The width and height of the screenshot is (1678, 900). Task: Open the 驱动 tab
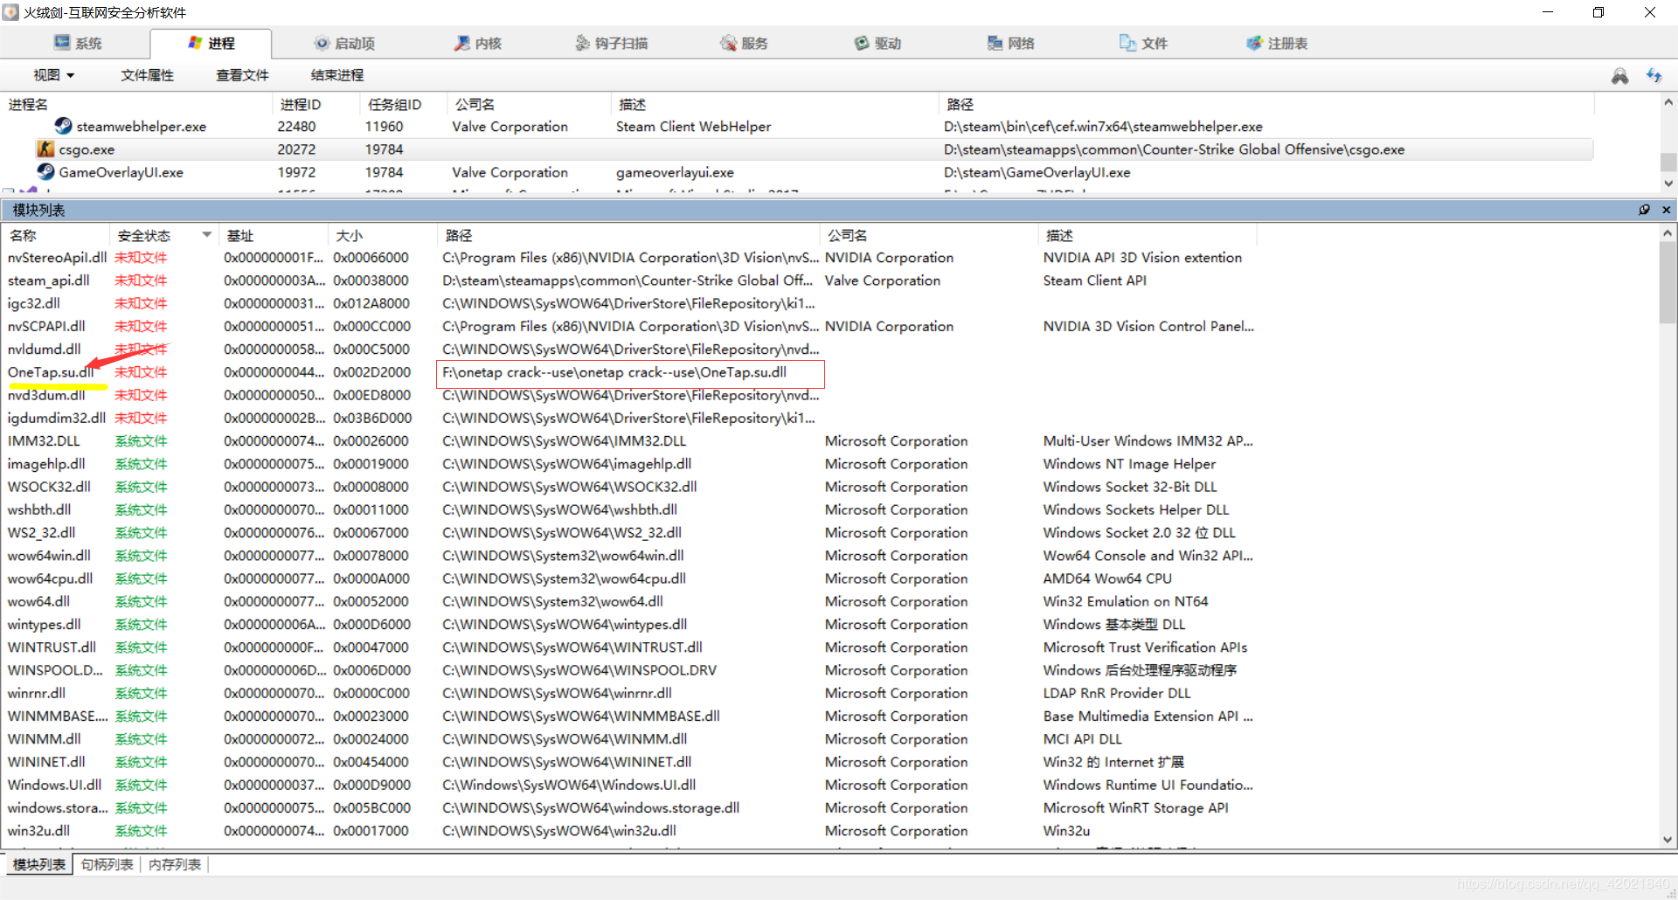(x=877, y=44)
